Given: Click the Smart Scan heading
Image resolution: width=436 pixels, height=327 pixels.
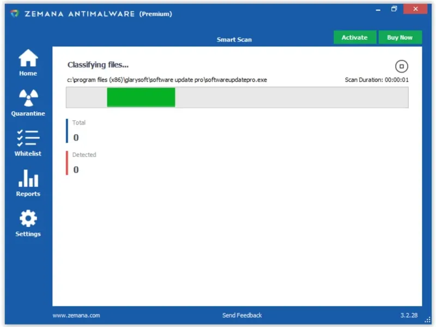Looking at the screenshot, I should [234, 39].
